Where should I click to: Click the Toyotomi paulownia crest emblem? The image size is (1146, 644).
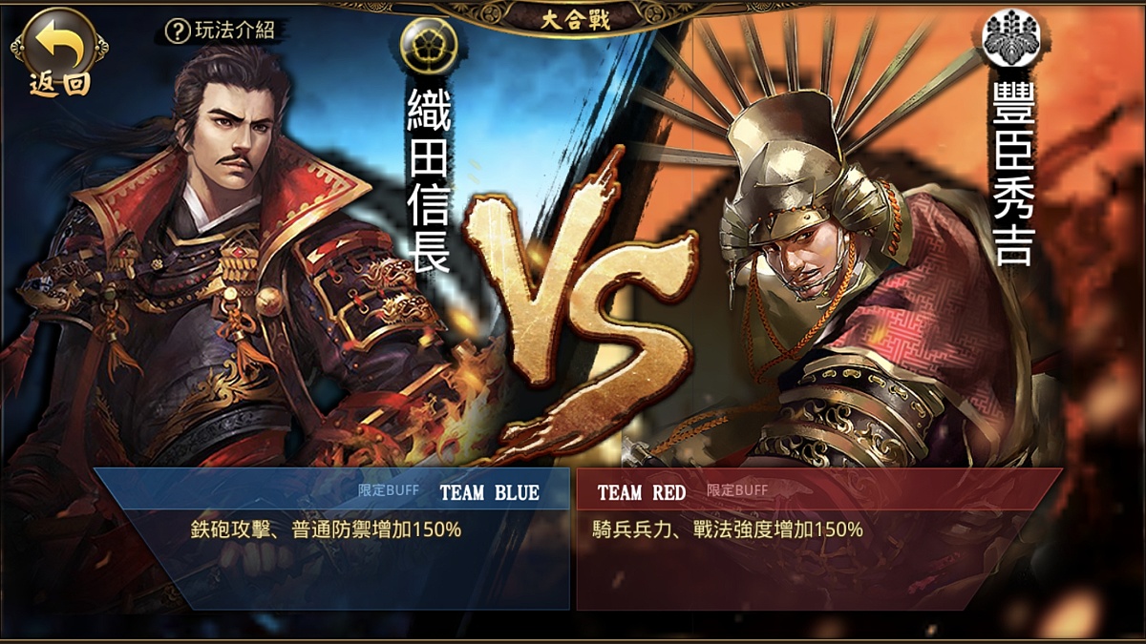coord(1010,35)
